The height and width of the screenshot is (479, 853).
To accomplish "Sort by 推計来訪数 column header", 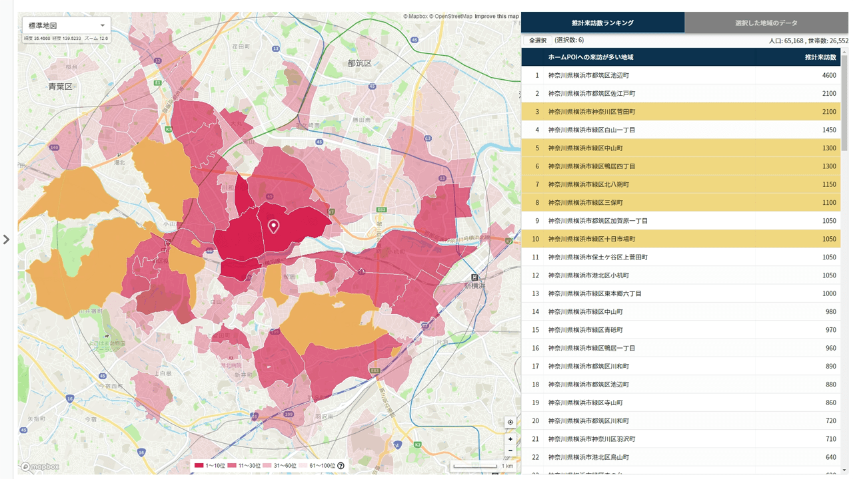I will [x=820, y=57].
